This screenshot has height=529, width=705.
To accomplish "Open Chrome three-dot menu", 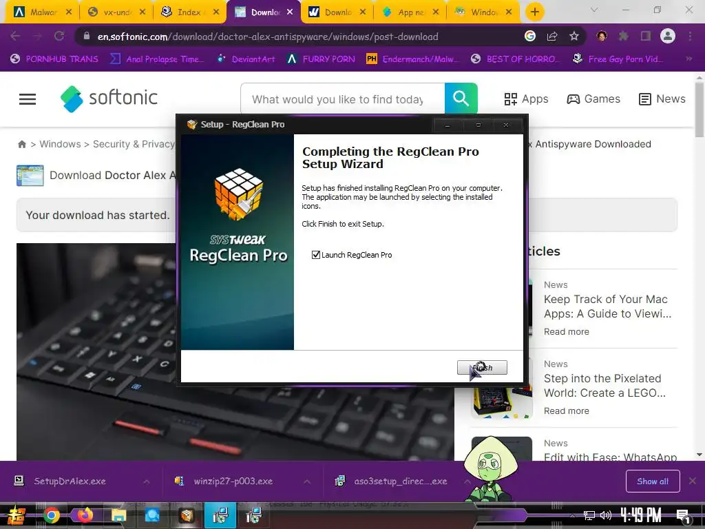I will [690, 36].
